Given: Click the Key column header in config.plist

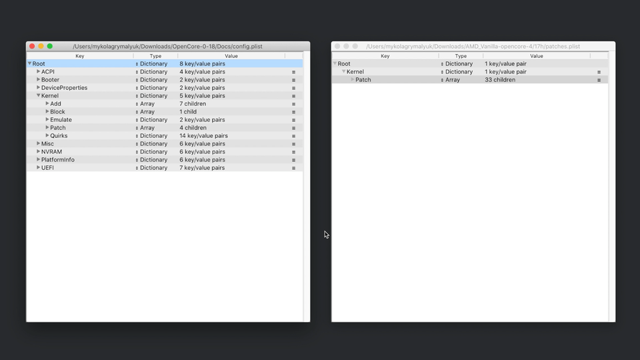Looking at the screenshot, I should coord(80,56).
